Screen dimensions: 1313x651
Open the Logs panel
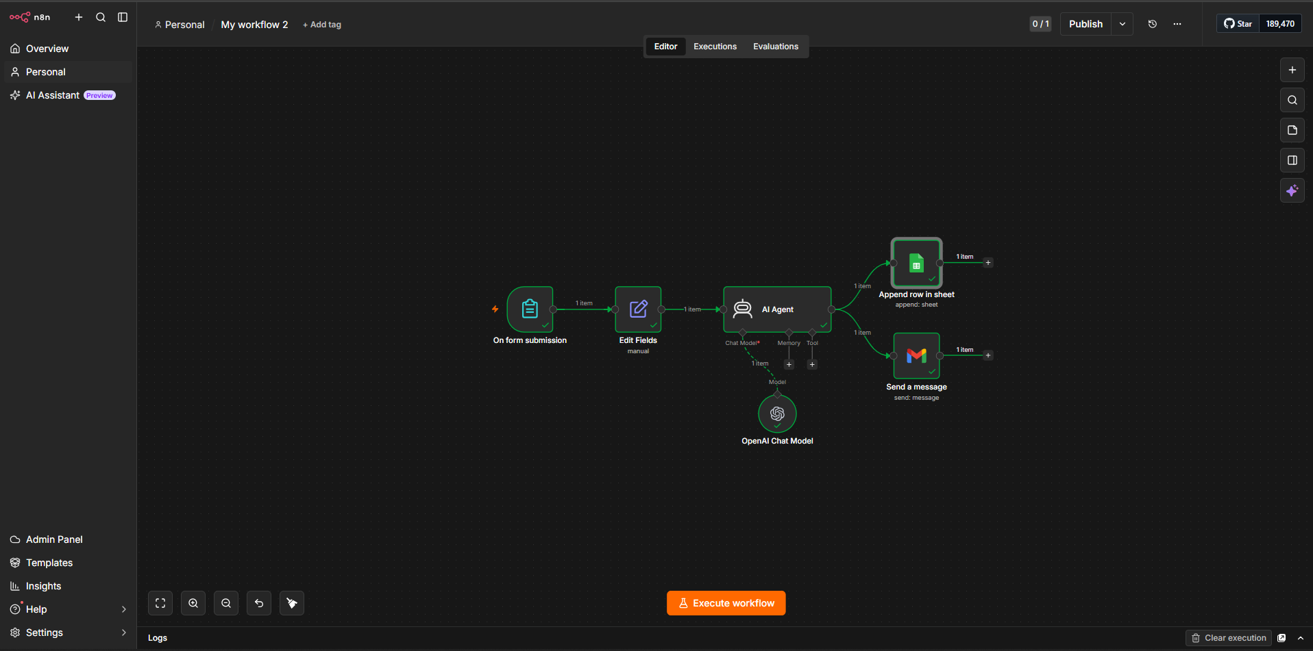[x=158, y=638]
